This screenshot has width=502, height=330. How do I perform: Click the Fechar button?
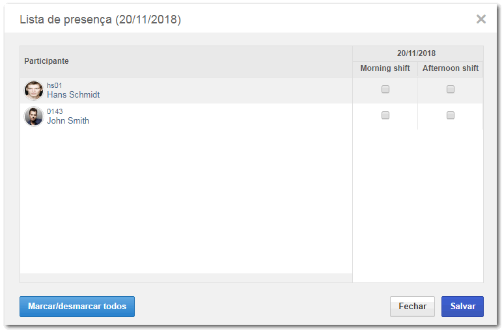pyautogui.click(x=412, y=307)
